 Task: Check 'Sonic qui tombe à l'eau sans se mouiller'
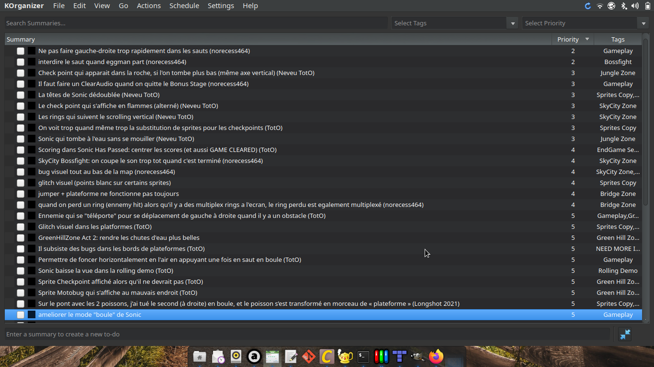click(x=21, y=139)
